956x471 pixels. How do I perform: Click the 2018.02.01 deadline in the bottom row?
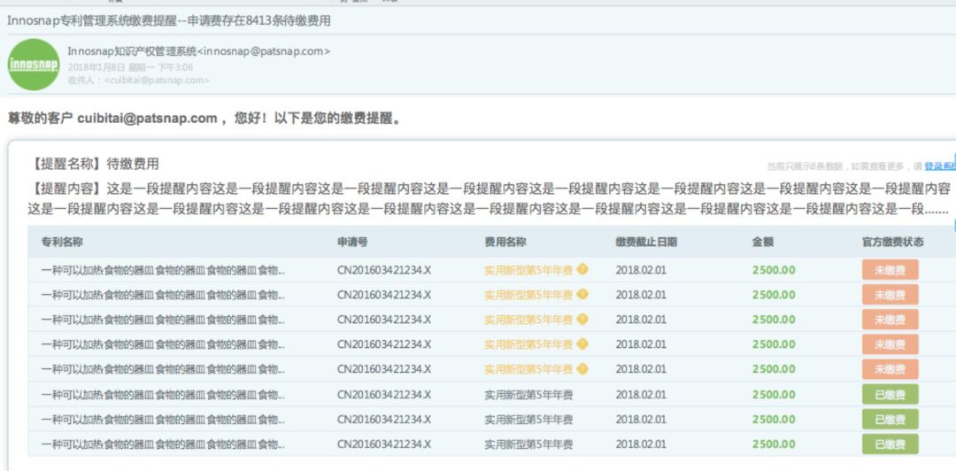click(641, 444)
